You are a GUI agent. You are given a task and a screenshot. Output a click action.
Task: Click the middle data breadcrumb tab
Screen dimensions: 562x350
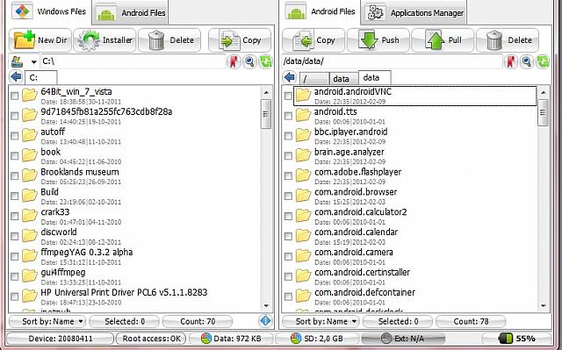point(343,78)
